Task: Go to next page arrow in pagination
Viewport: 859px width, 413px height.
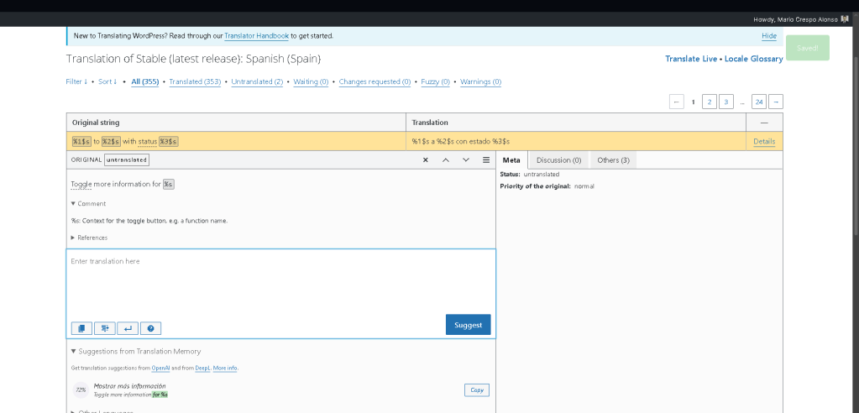Action: pos(776,102)
